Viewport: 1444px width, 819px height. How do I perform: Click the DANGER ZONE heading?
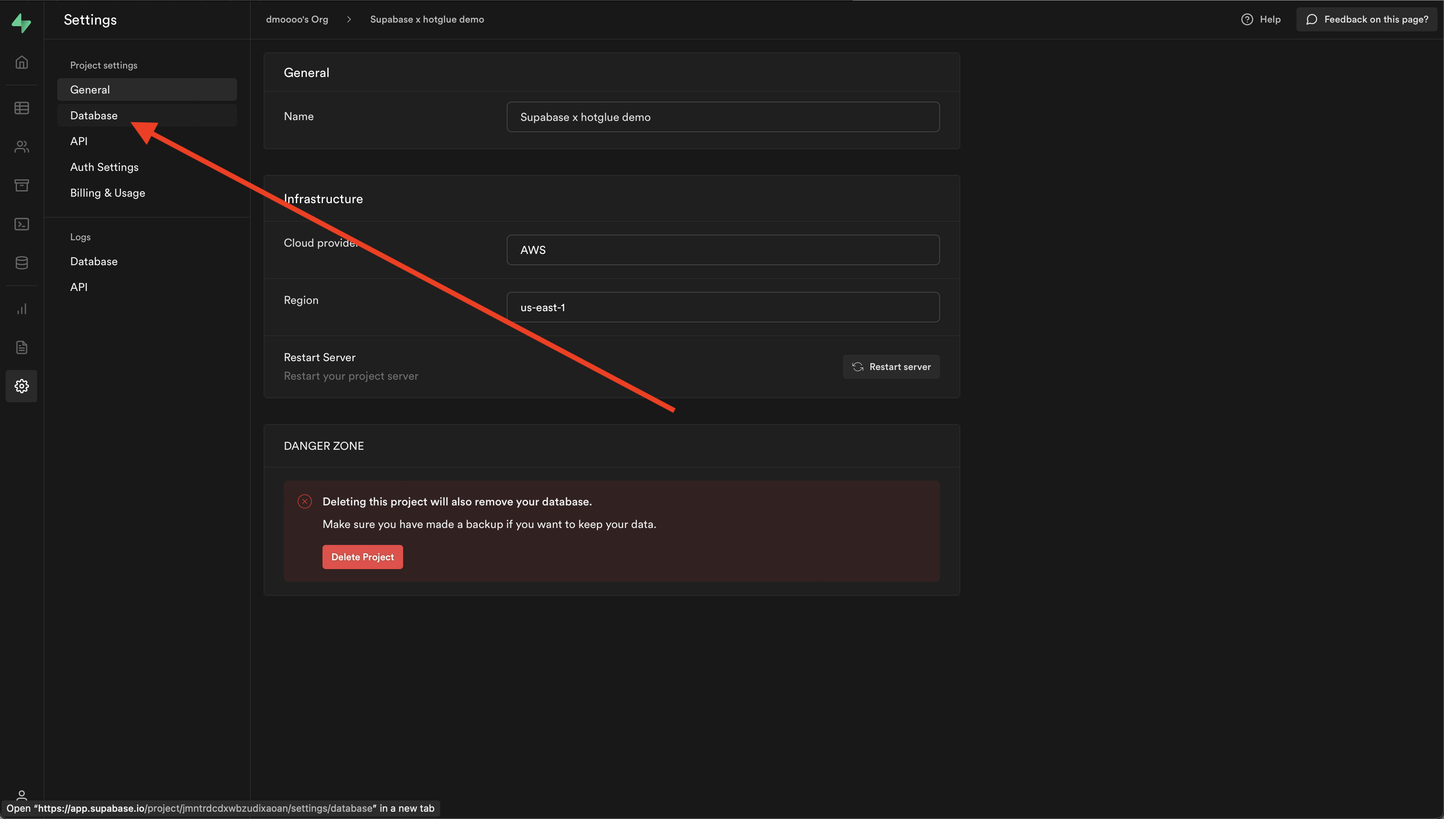[323, 446]
